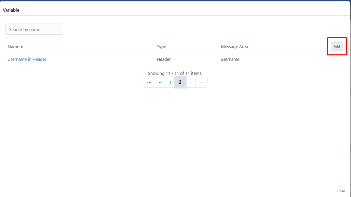Viewport: 351px width, 197px height.
Task: Click the sort arrows icon beside Name
Action: pyautogui.click(x=22, y=47)
